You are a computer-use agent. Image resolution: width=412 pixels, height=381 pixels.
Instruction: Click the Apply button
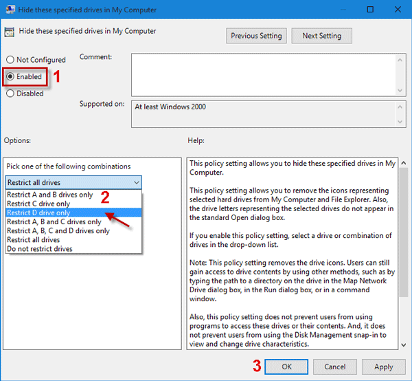click(383, 367)
